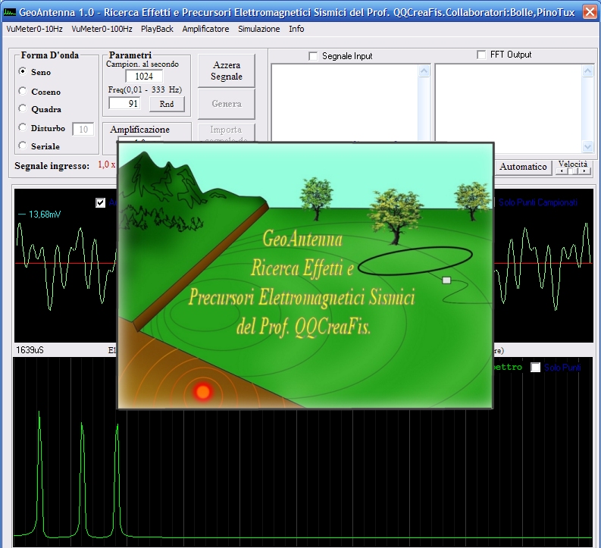The height and width of the screenshot is (548, 601).
Task: Click up arrow of Segnale Input list scrollbar
Action: click(424, 71)
